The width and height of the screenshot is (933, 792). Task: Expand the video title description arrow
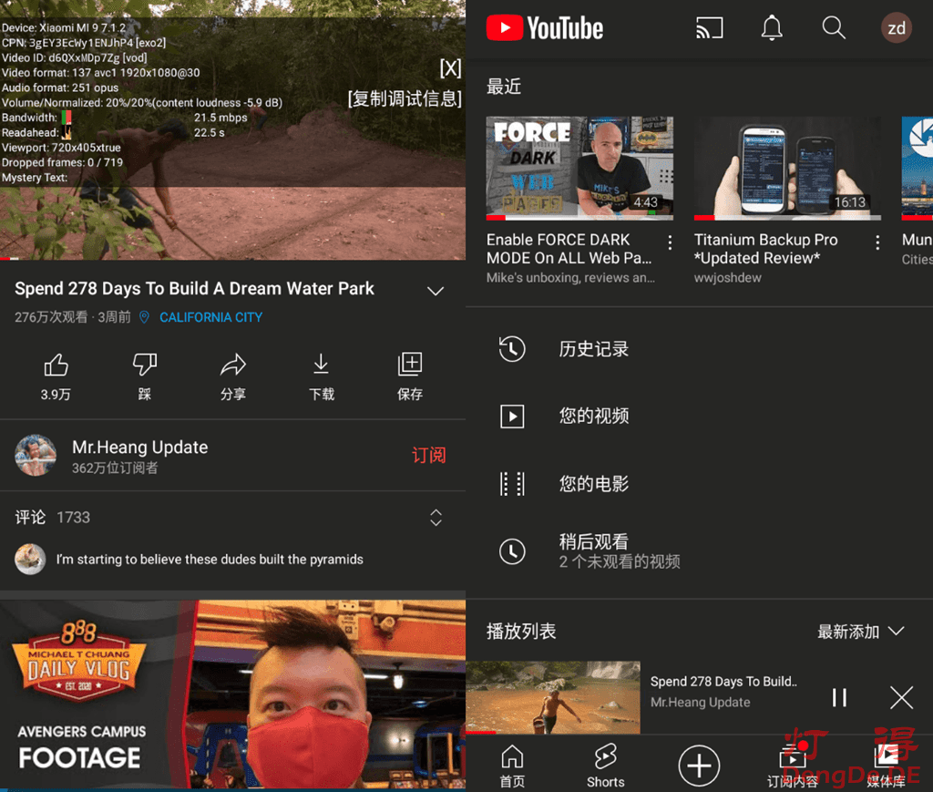click(436, 291)
